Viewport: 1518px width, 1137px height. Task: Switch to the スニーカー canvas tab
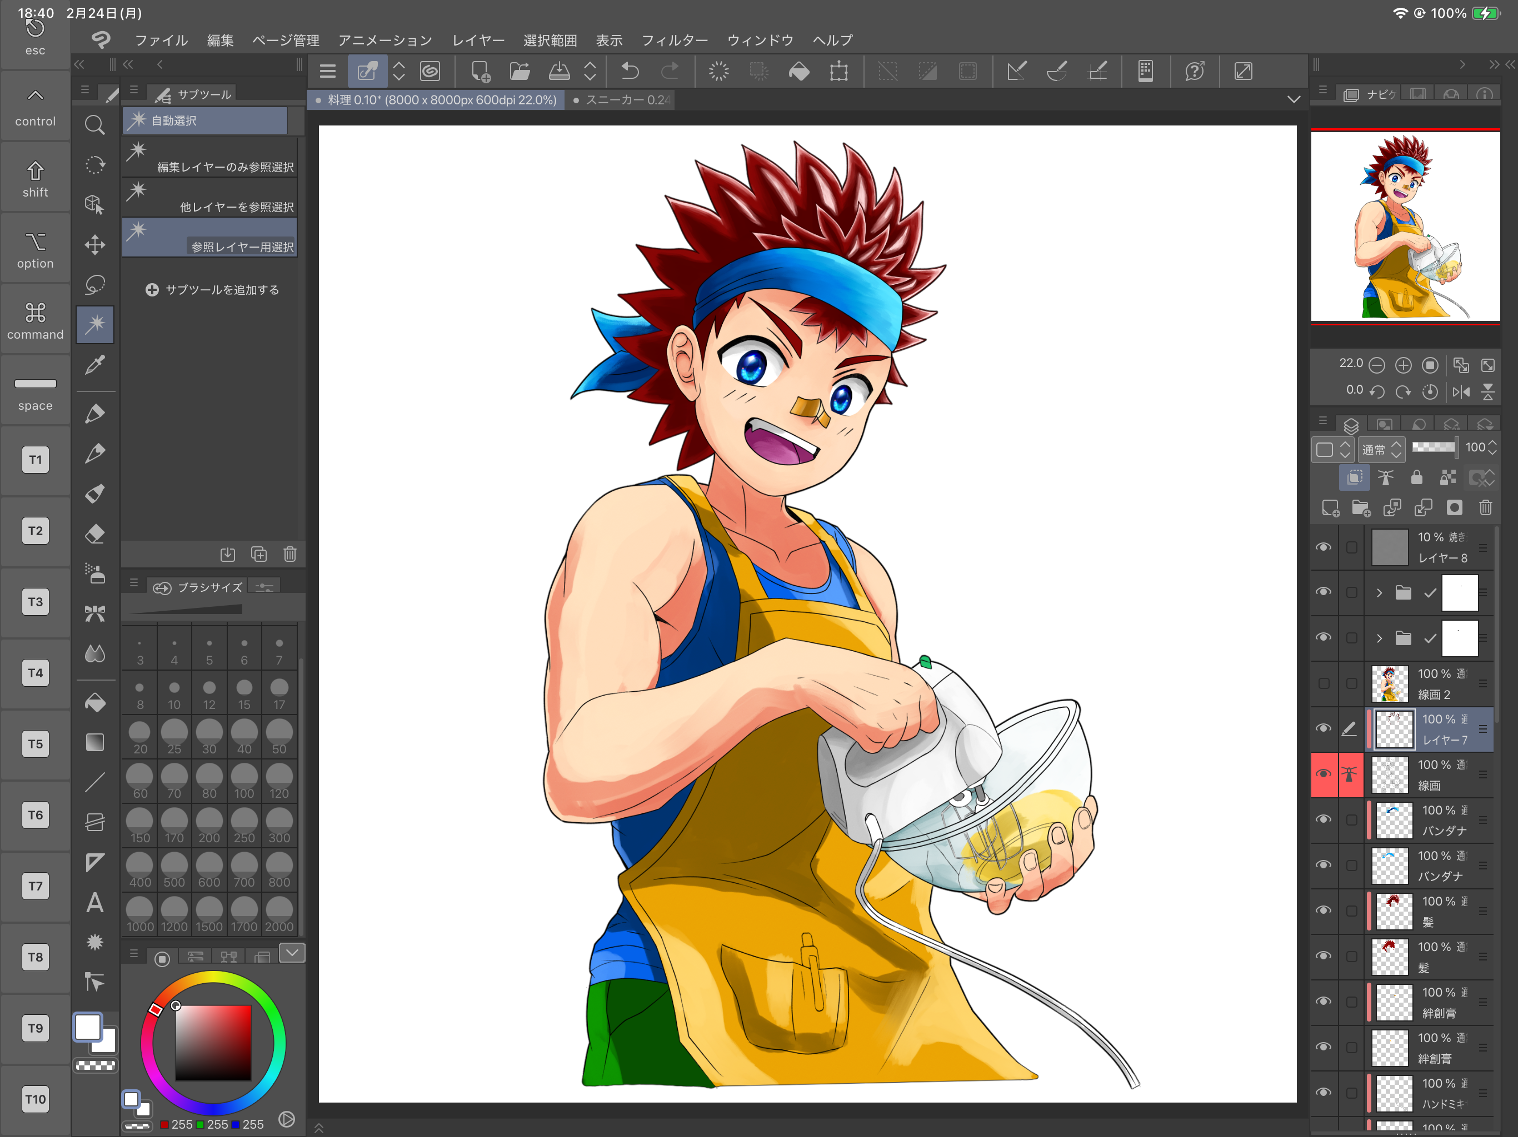[622, 100]
